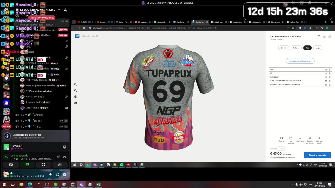Image resolution: width=335 pixels, height=188 pixels.
Task: Switch to the Logo tab
Action: [x=318, y=48]
